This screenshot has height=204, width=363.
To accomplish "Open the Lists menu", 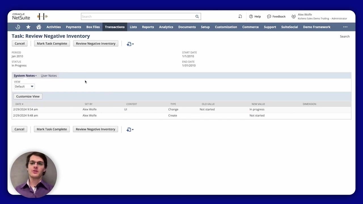I will (133, 27).
